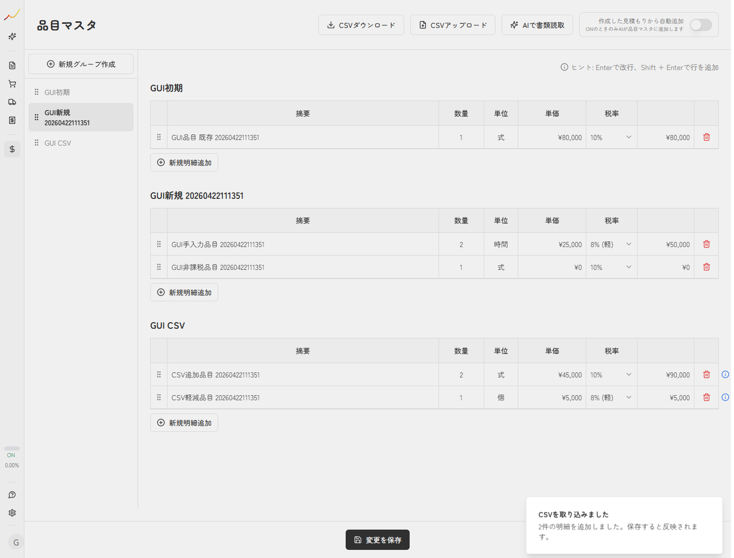Open the help chat bubble icon
734x558 pixels.
point(12,495)
